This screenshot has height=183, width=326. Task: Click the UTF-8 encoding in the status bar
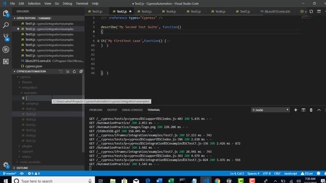[x=267, y=173]
